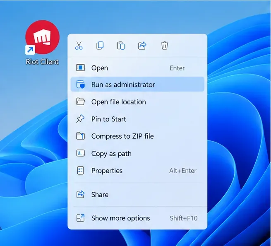Click the Delete trash can icon

coord(164,46)
